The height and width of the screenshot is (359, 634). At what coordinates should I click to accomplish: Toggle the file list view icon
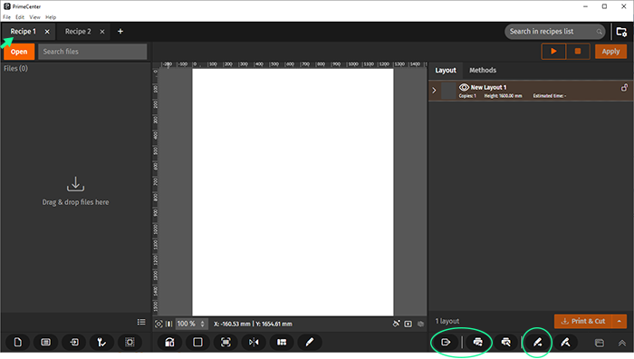tap(141, 322)
